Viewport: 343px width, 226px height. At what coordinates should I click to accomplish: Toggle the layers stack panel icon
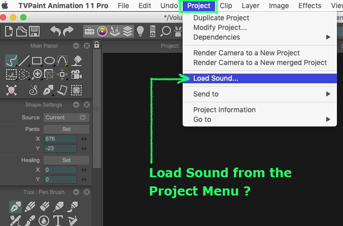coord(127,31)
